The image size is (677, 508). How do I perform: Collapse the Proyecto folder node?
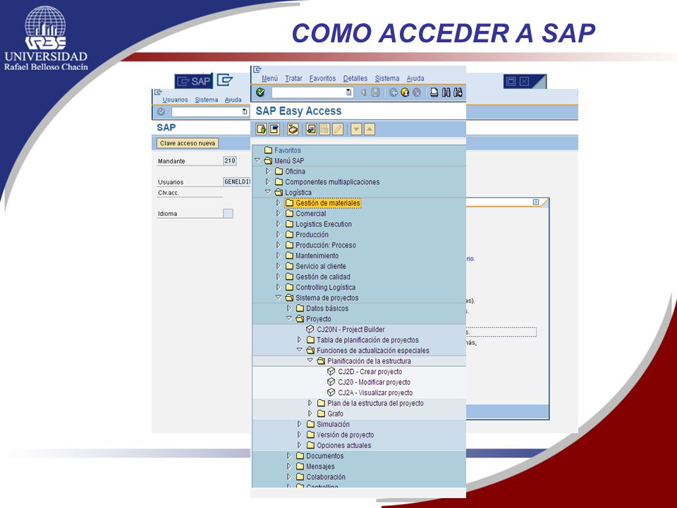coord(289,318)
